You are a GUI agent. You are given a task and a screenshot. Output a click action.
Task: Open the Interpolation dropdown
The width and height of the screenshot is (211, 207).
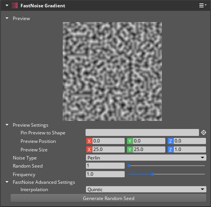pos(146,189)
